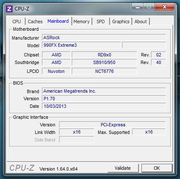This screenshot has width=180, height=179.
Task: Select the Mainboard tab
Action: (58, 21)
